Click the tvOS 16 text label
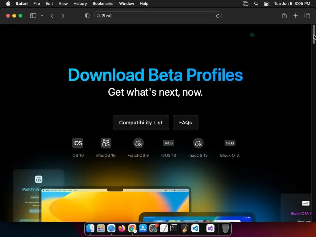Viewport: 316px width, 237px height. [x=168, y=156]
